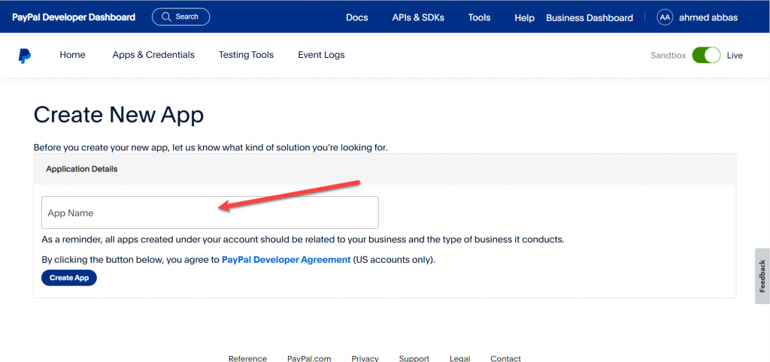The height and width of the screenshot is (362, 770).
Task: Toggle the Sandbox/Live switch
Action: click(706, 56)
